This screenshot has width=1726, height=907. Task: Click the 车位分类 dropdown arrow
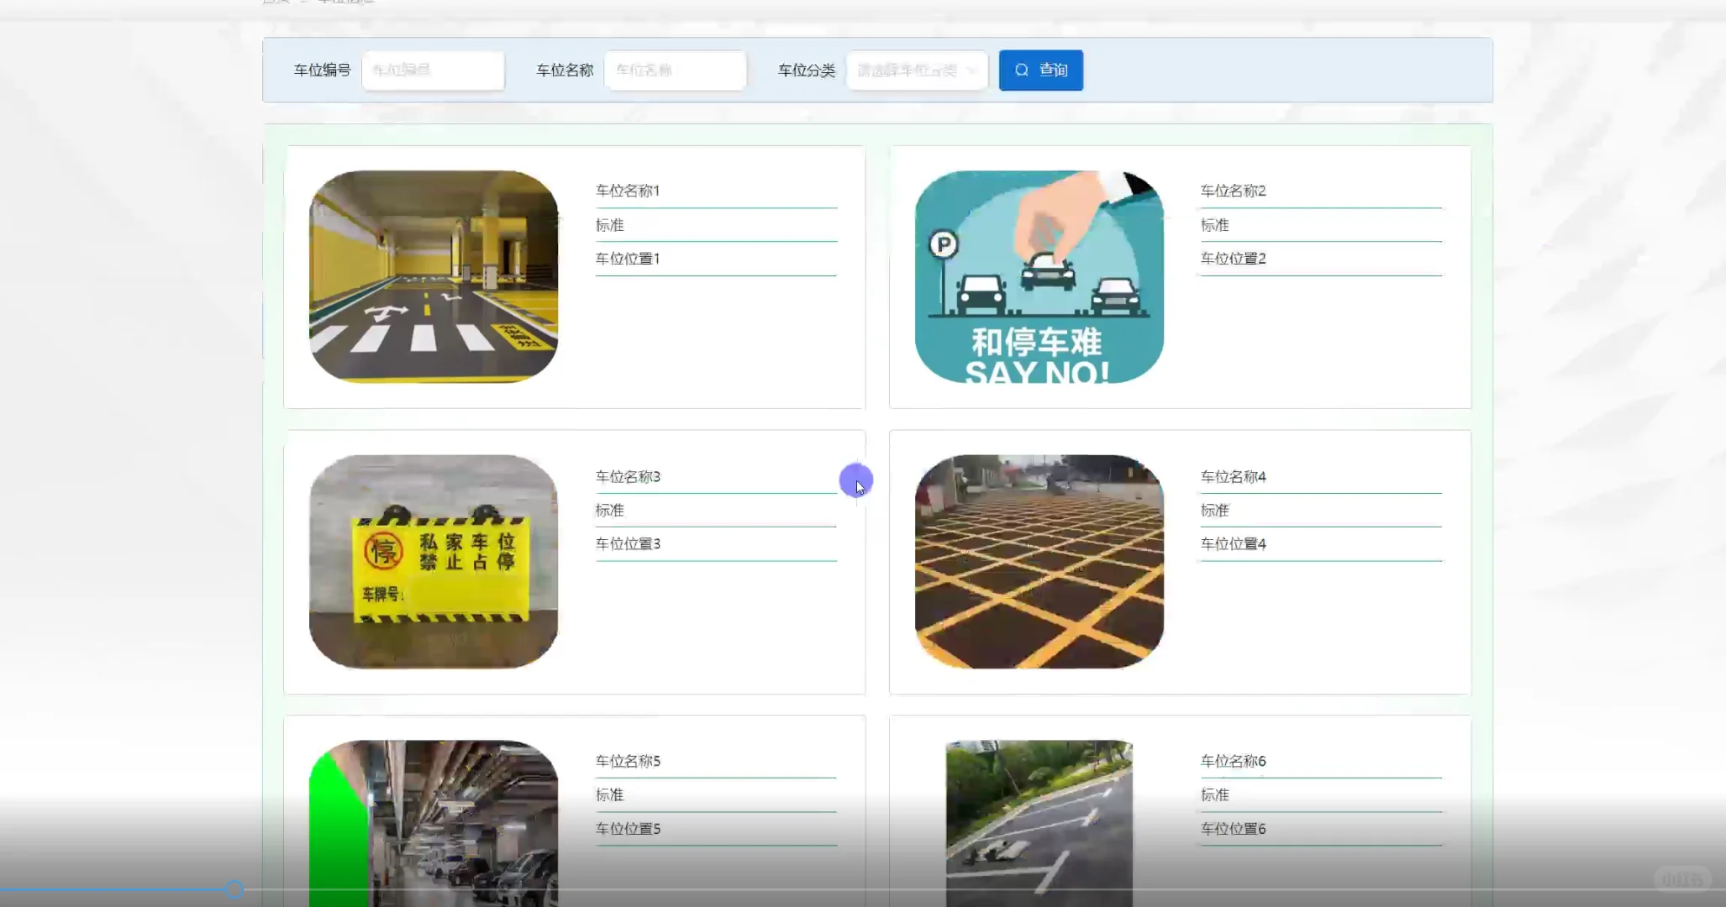(x=971, y=71)
